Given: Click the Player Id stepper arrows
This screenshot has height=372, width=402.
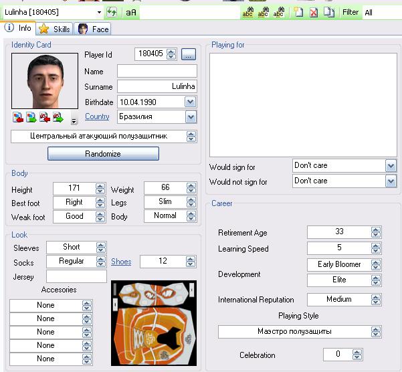Looking at the screenshot, I should tap(171, 54).
